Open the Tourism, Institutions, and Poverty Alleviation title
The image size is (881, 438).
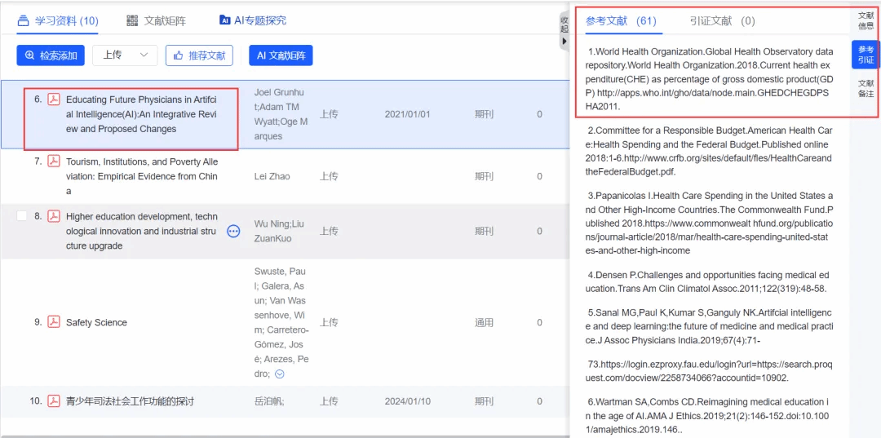(141, 176)
